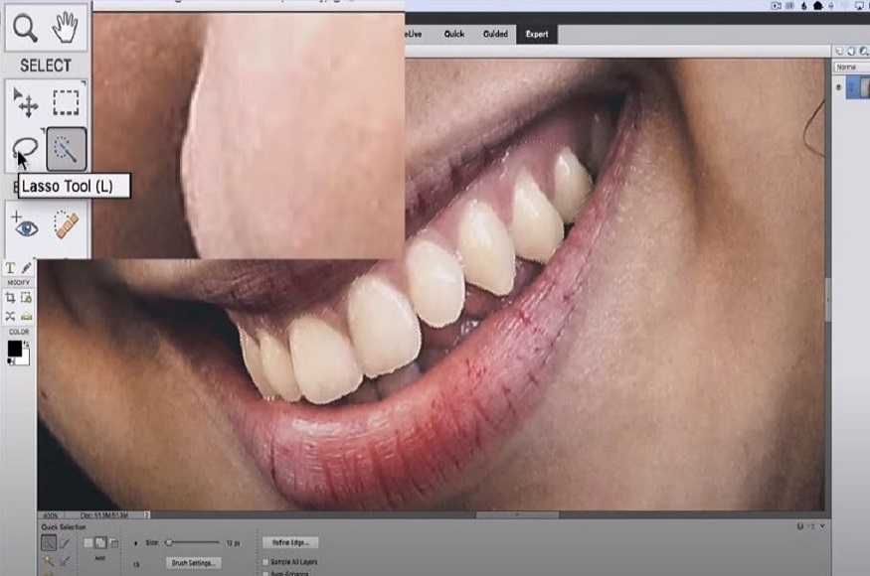Collapse the tool options panel chevron

822,526
